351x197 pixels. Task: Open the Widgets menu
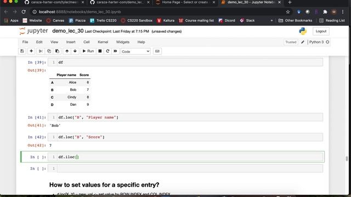[123, 42]
